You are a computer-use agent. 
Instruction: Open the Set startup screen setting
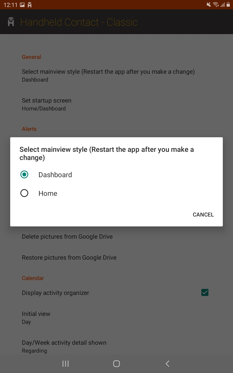pyautogui.click(x=116, y=104)
